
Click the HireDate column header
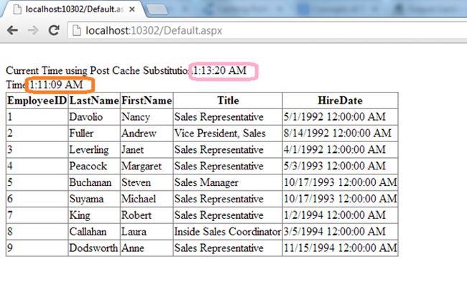340,100
